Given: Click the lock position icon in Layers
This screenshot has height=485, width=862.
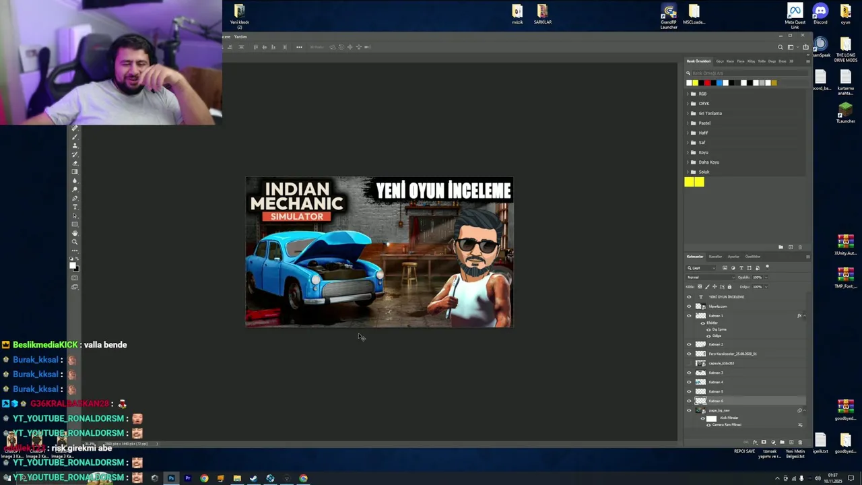Looking at the screenshot, I should (715, 286).
